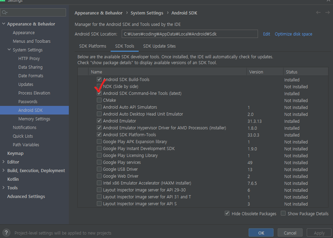
Task: Enable Intel x86 Emulator Accelerator checkbox
Action: click(x=99, y=183)
